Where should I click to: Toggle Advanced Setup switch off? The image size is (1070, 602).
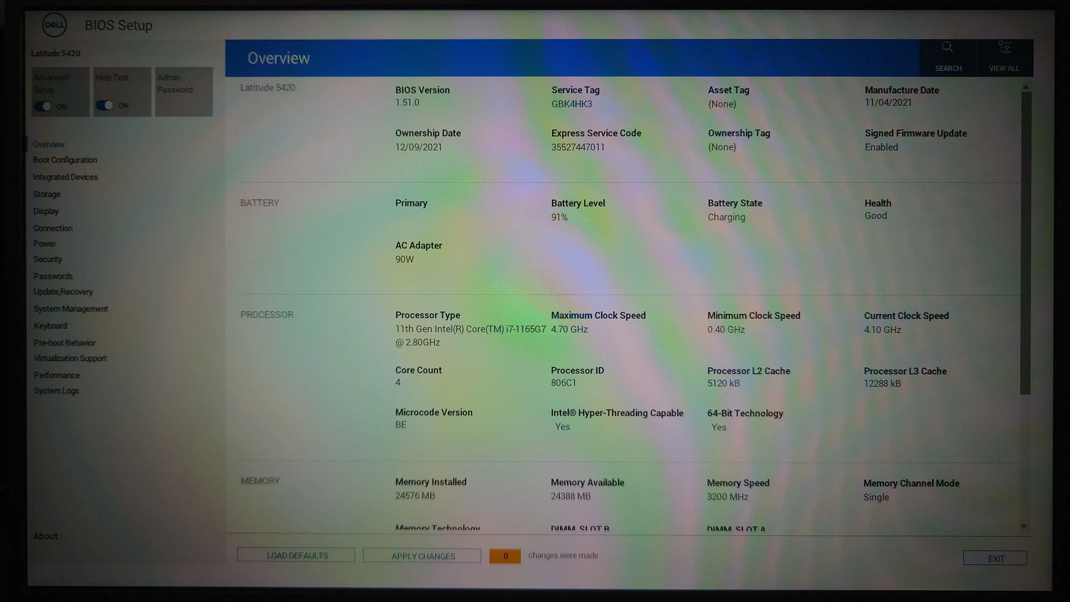click(x=43, y=106)
